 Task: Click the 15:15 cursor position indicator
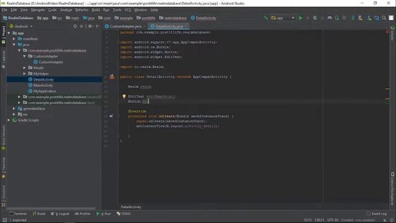coord(308,220)
